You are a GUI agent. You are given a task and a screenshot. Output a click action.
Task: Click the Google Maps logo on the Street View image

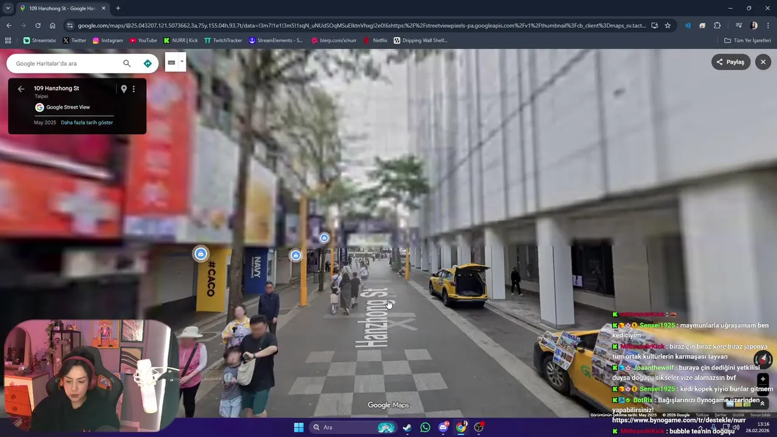click(x=388, y=405)
